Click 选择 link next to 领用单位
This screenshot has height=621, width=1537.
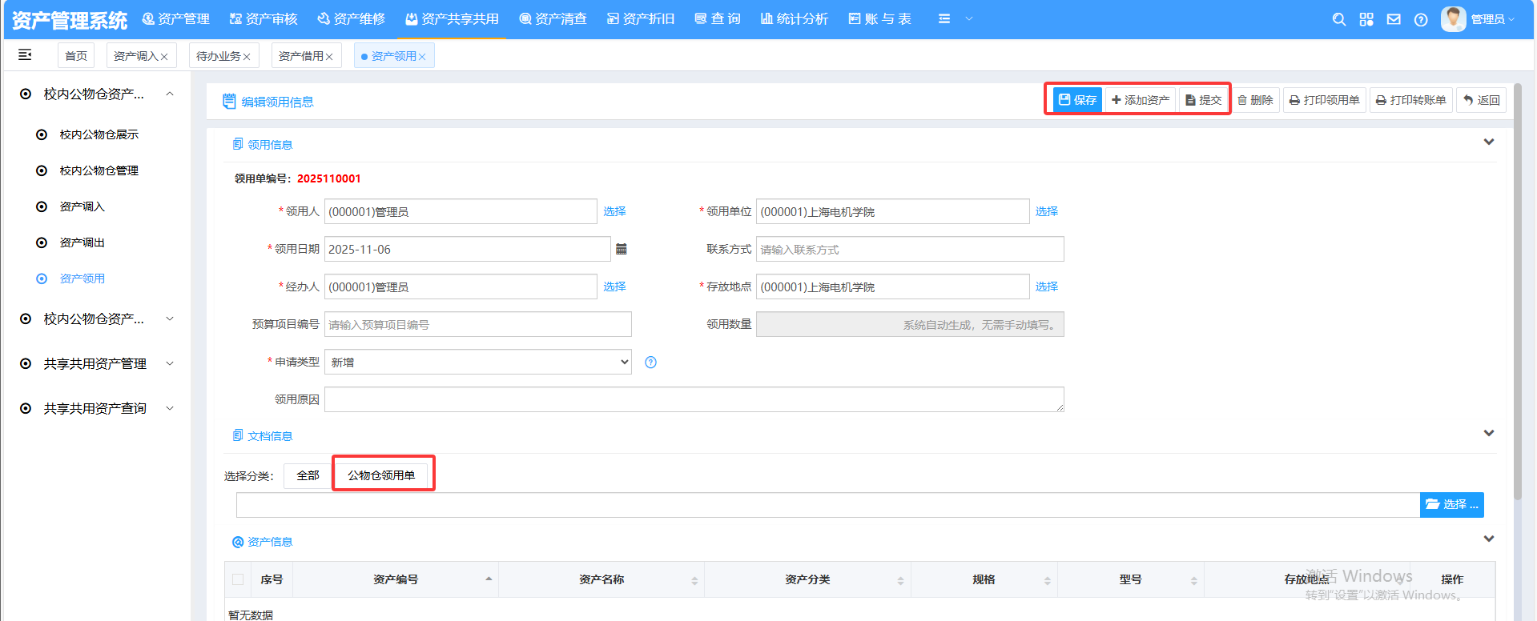tap(1046, 211)
